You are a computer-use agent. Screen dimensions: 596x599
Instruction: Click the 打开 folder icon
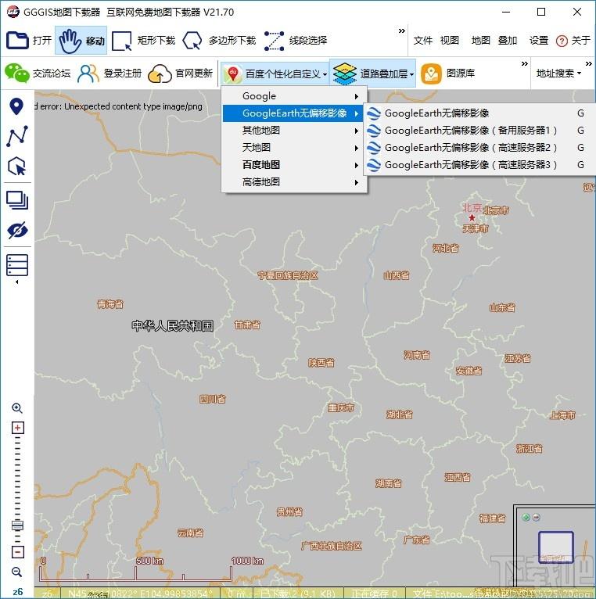point(17,40)
